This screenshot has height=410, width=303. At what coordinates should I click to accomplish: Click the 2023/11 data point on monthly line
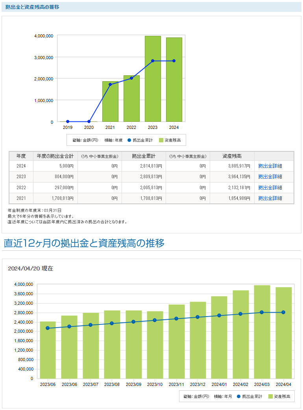[x=176, y=319]
